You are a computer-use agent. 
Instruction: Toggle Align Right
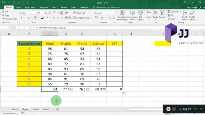pos(61,18)
